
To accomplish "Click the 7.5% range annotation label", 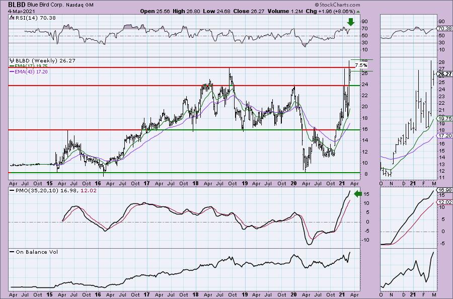I will [x=361, y=65].
